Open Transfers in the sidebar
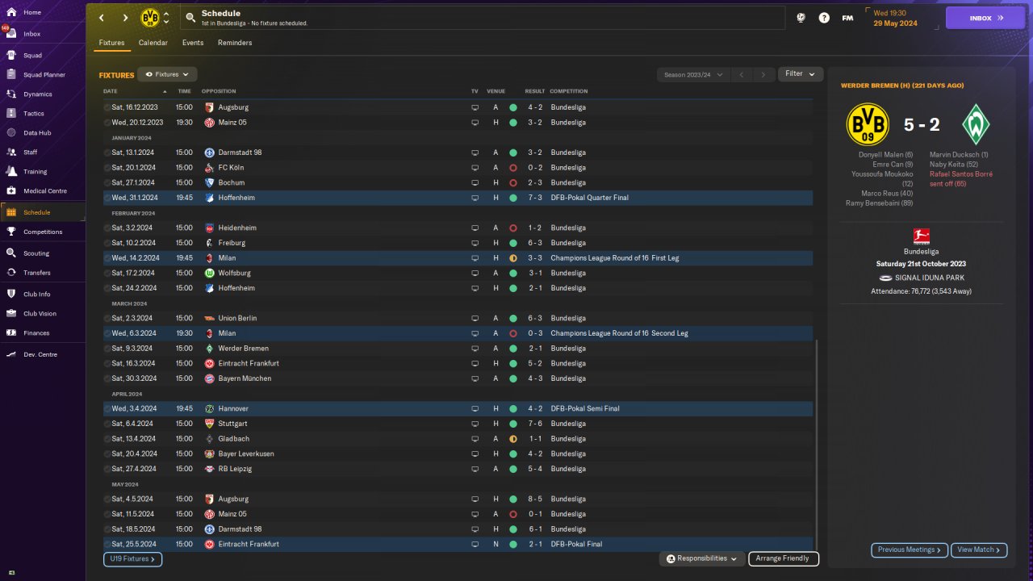Viewport: 1033px width, 581px height. pyautogui.click(x=37, y=273)
